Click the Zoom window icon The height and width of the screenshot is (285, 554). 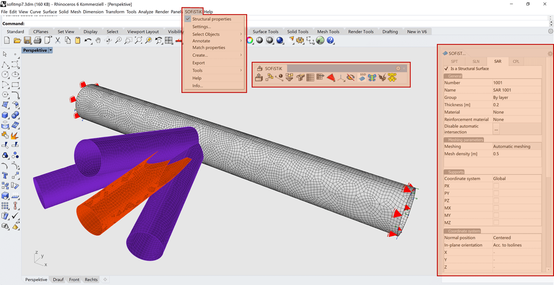click(x=128, y=41)
